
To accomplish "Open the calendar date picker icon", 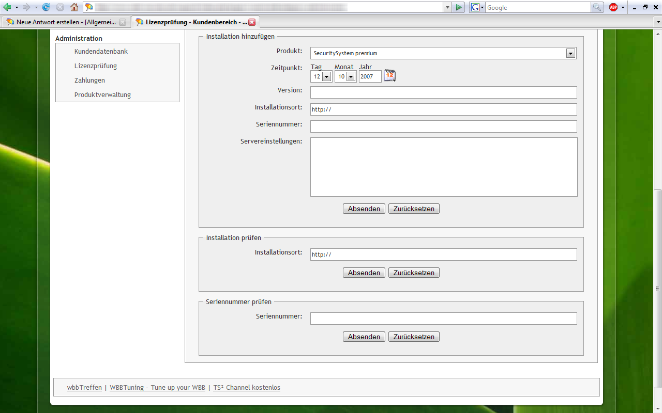I will point(389,76).
